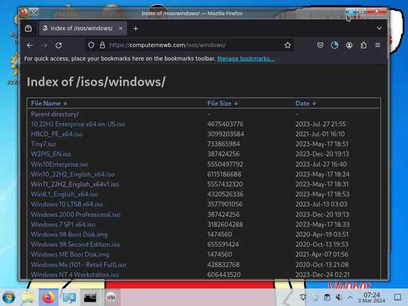The height and width of the screenshot is (306, 408).
Task: Click date 2021-Jul-01 16:10
Action: point(320,134)
